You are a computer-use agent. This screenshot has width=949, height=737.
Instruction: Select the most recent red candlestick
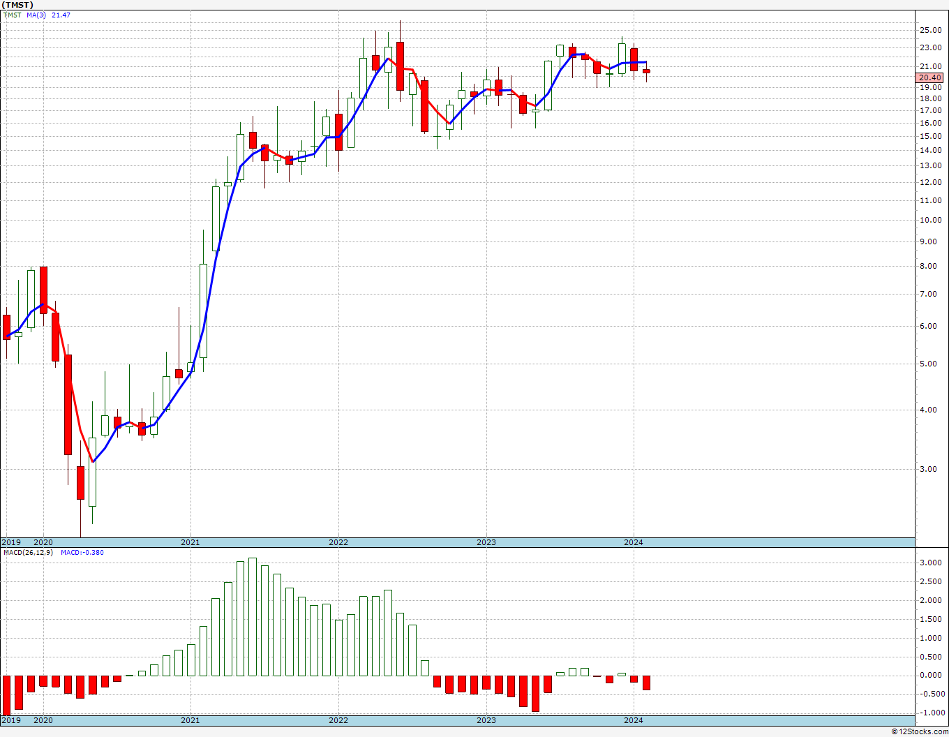(646, 71)
